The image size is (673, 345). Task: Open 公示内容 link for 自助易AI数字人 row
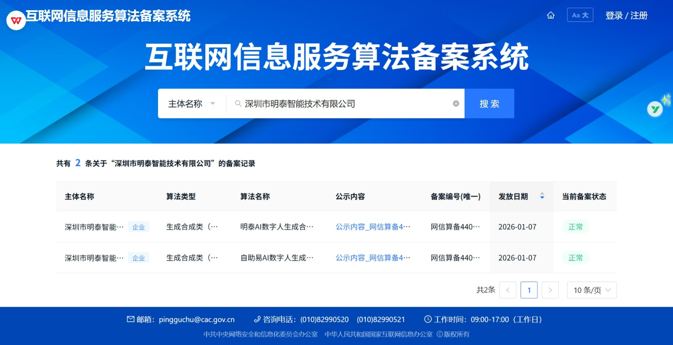point(372,258)
